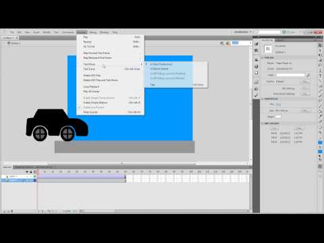
Task: Click the New Layer icon below timeline
Action: [4, 211]
